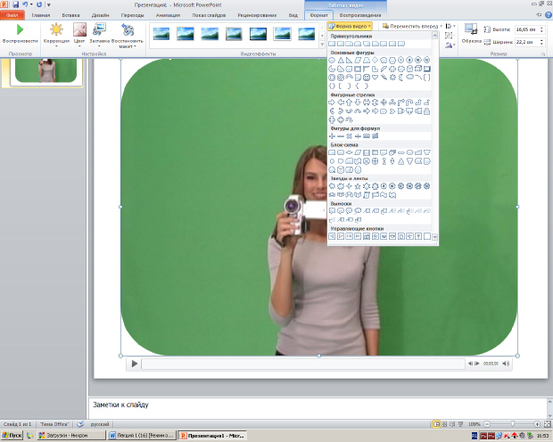Select the first rectangle in Прямоугольники
The image size is (553, 442).
332,43
